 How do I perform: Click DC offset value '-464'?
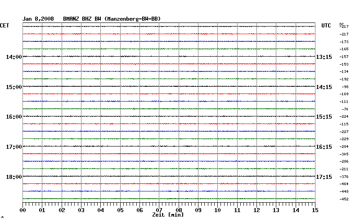[x=344, y=184]
